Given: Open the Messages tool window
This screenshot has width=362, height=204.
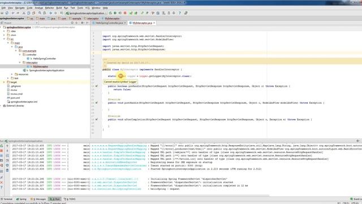Looking at the screenshot, I should click(38, 199).
